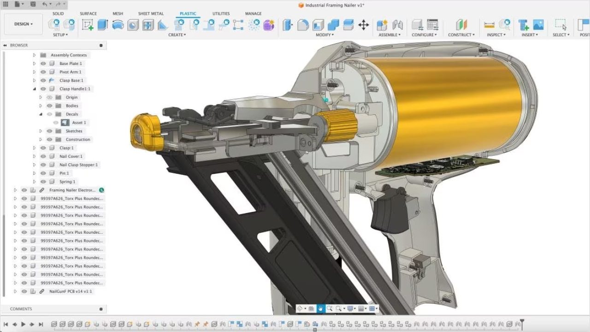590x332 pixels.
Task: Collapse the Clasp Handle1:1 component
Action: click(x=34, y=89)
